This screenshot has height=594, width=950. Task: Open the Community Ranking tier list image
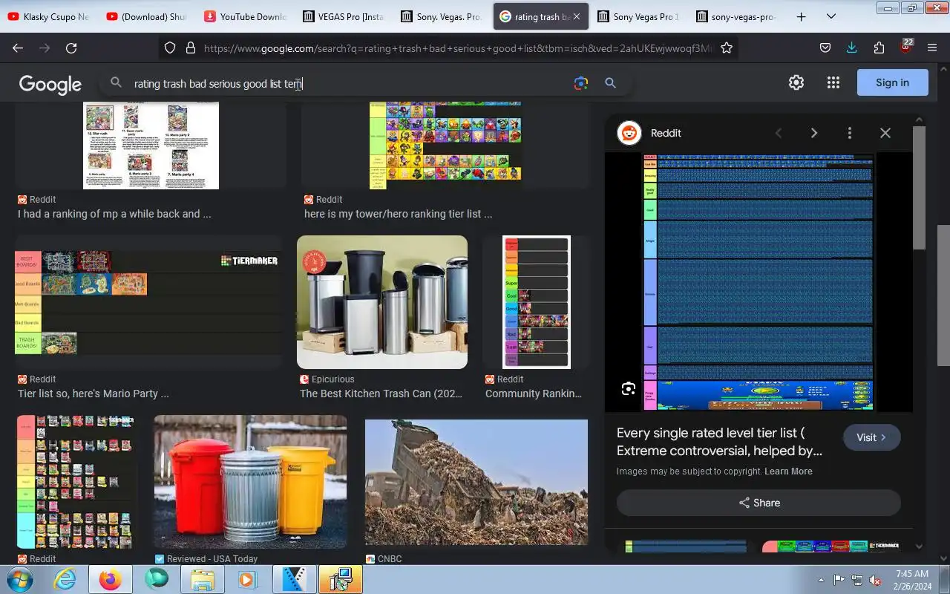click(x=536, y=302)
